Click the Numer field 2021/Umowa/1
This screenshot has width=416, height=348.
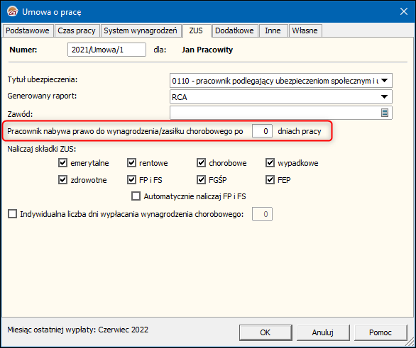coord(106,50)
